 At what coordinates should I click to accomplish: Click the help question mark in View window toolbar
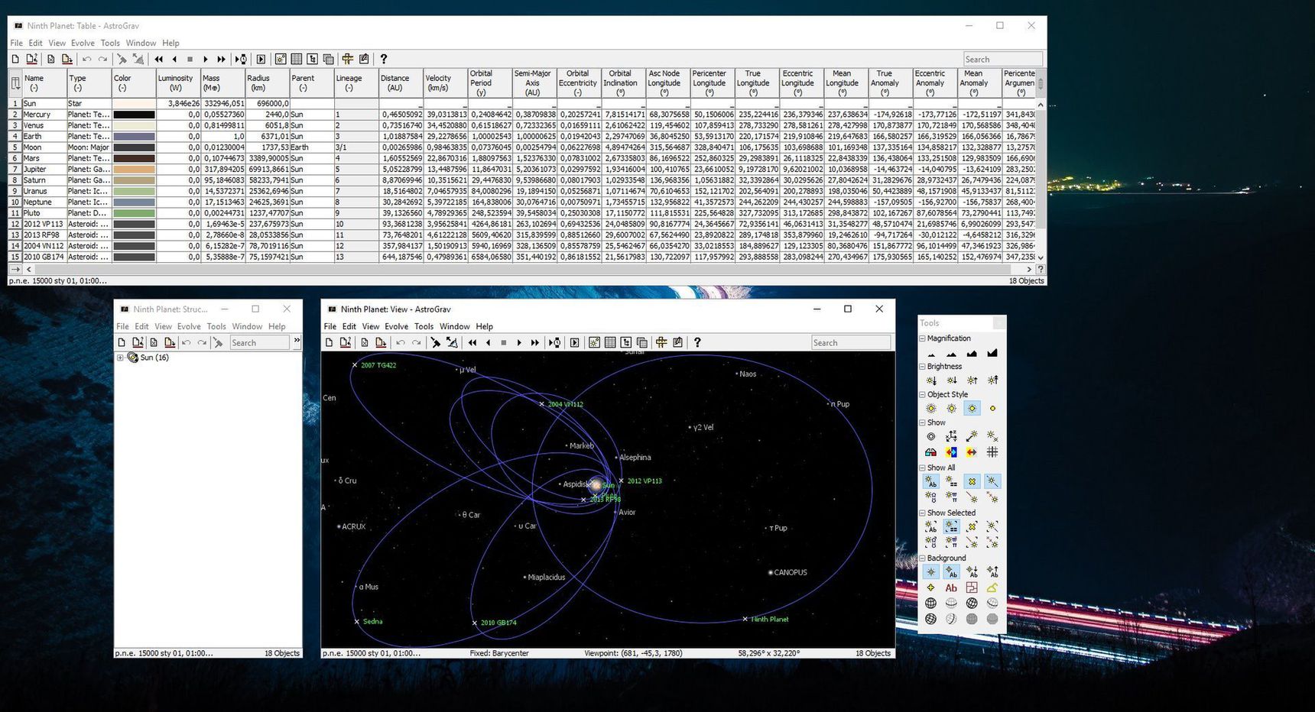point(697,343)
